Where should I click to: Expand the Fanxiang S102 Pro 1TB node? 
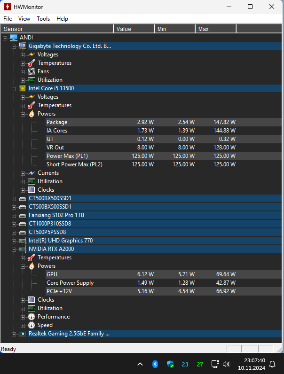pos(14,216)
